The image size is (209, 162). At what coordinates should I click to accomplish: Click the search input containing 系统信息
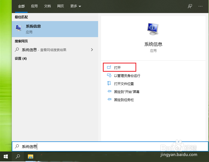[110, 146]
